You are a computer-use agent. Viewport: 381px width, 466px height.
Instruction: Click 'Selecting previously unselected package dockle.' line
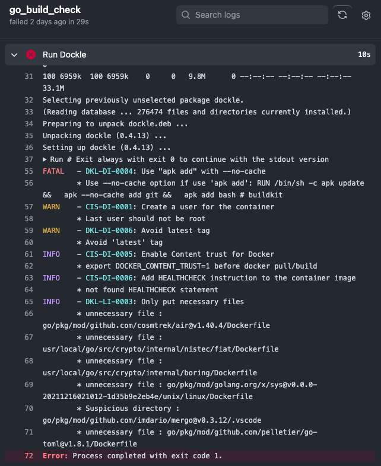pyautogui.click(x=143, y=100)
